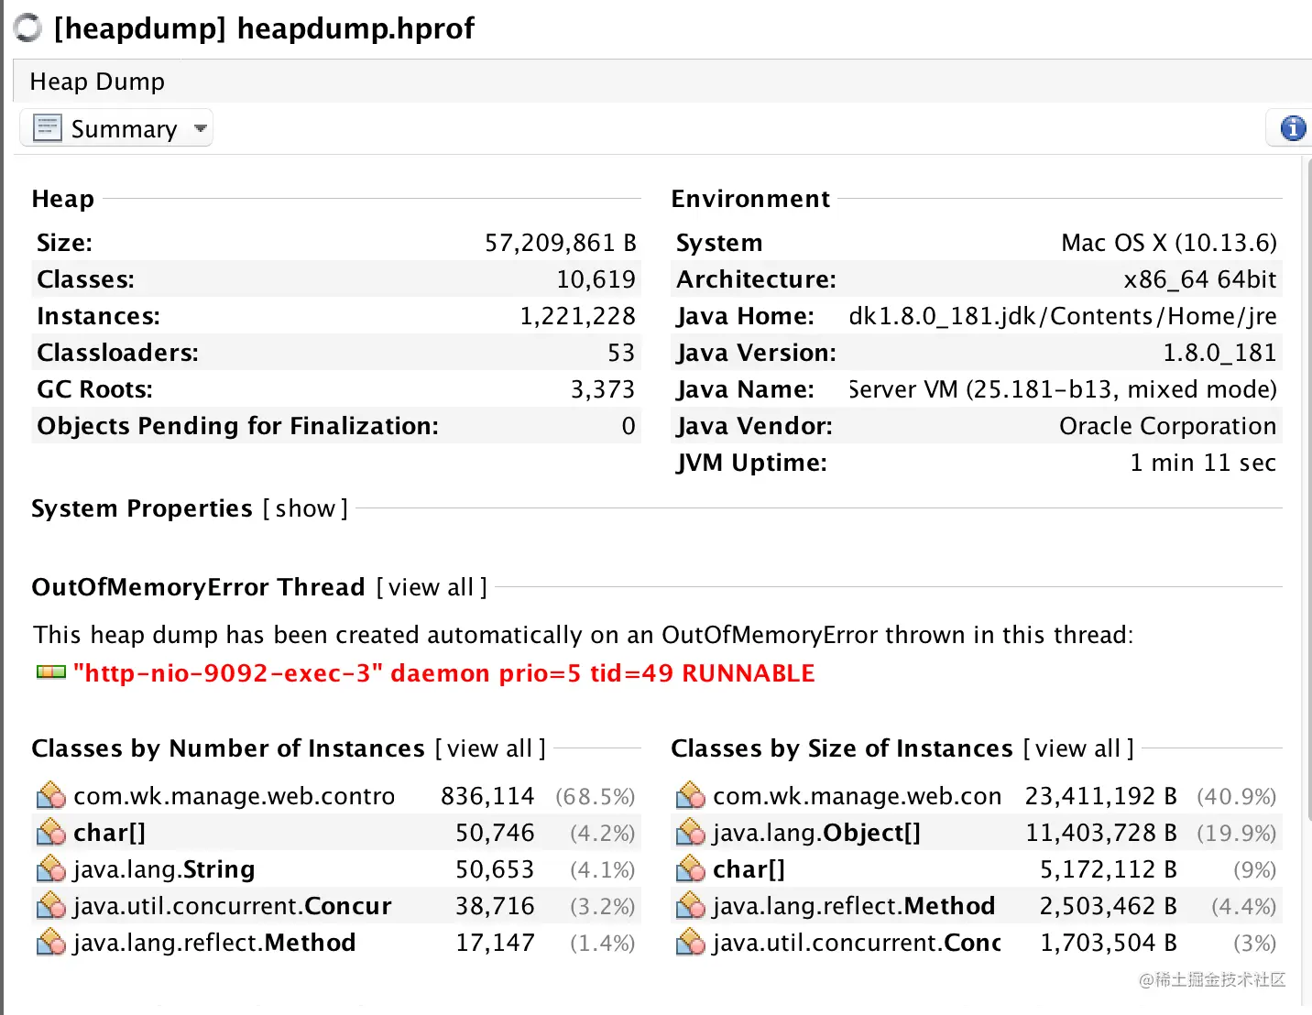1312x1015 pixels.
Task: Click Instances value 1,221,228
Action: pyautogui.click(x=577, y=316)
